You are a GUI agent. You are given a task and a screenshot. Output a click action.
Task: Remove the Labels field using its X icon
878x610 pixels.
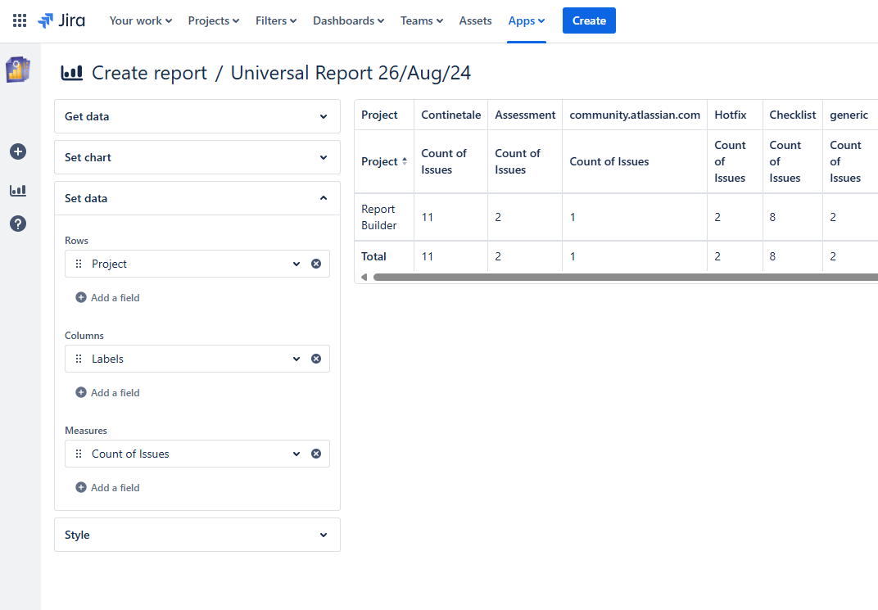coord(316,359)
